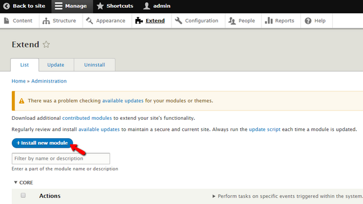Click the Shortcuts star icon
This screenshot has width=363, height=204.
(x=100, y=6)
